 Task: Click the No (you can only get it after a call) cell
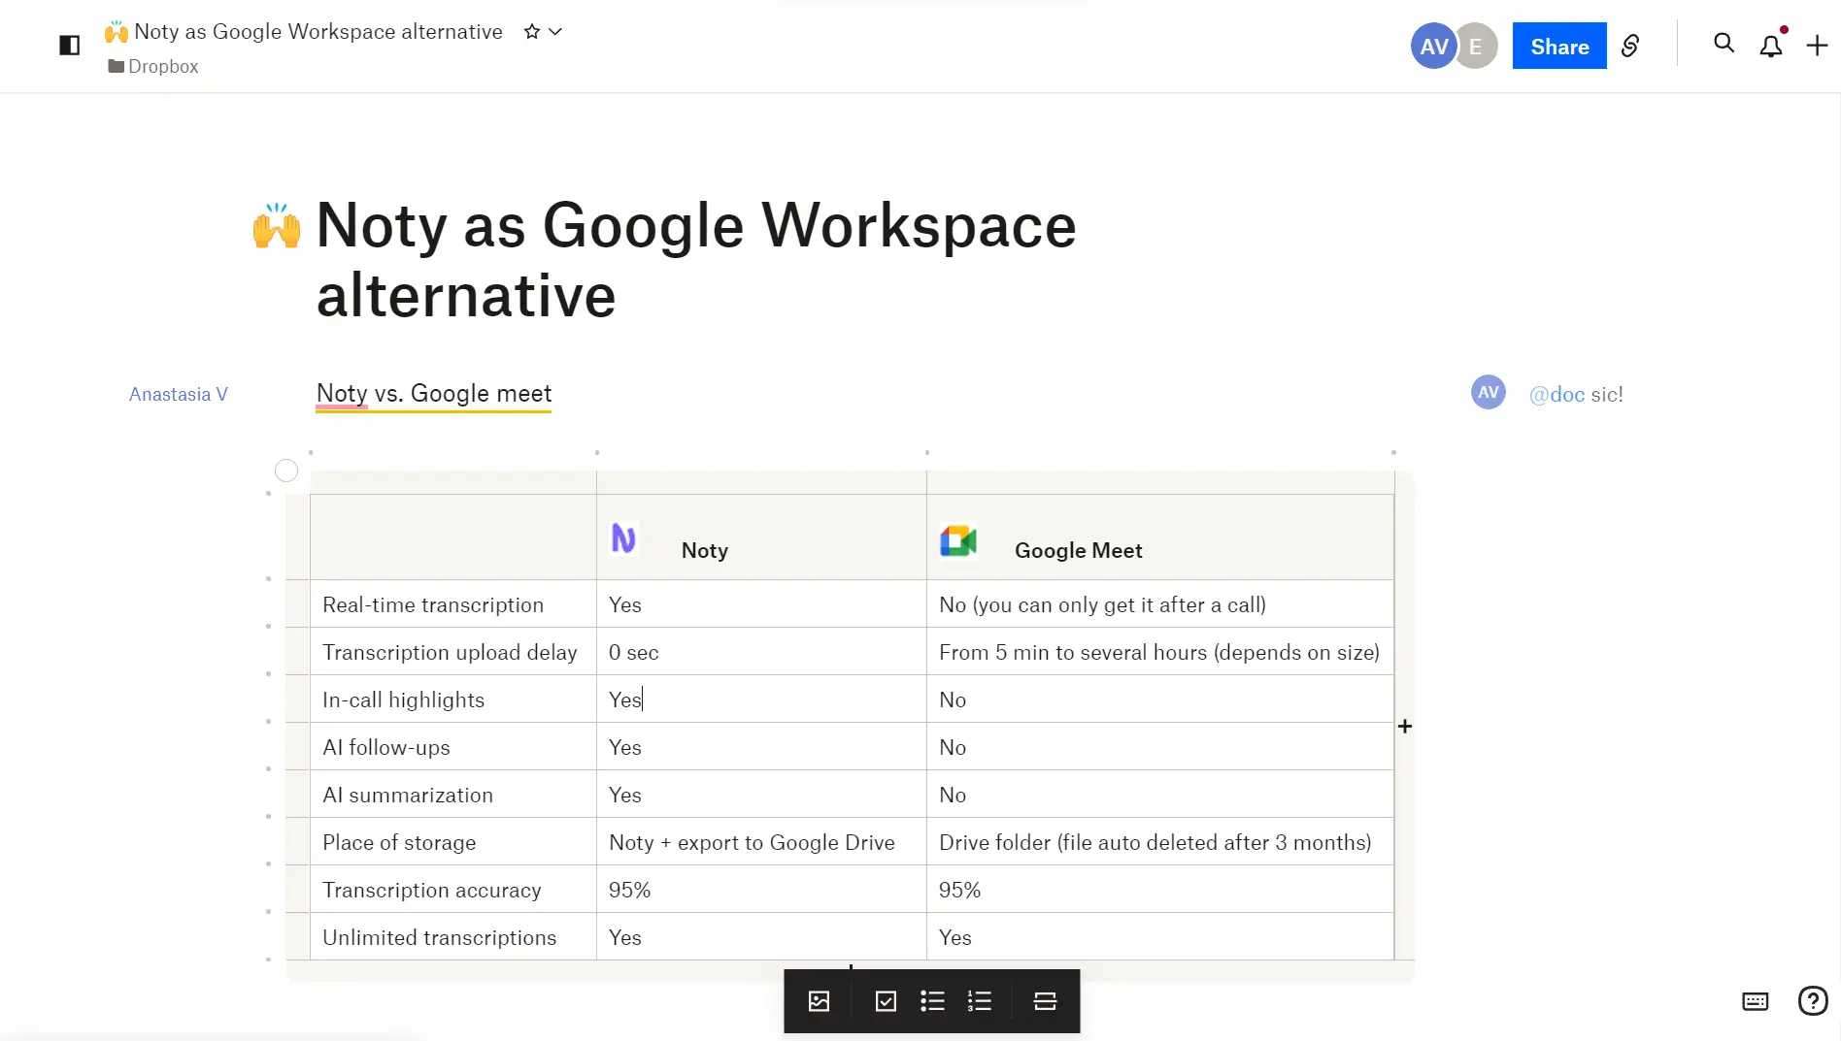tap(1160, 604)
